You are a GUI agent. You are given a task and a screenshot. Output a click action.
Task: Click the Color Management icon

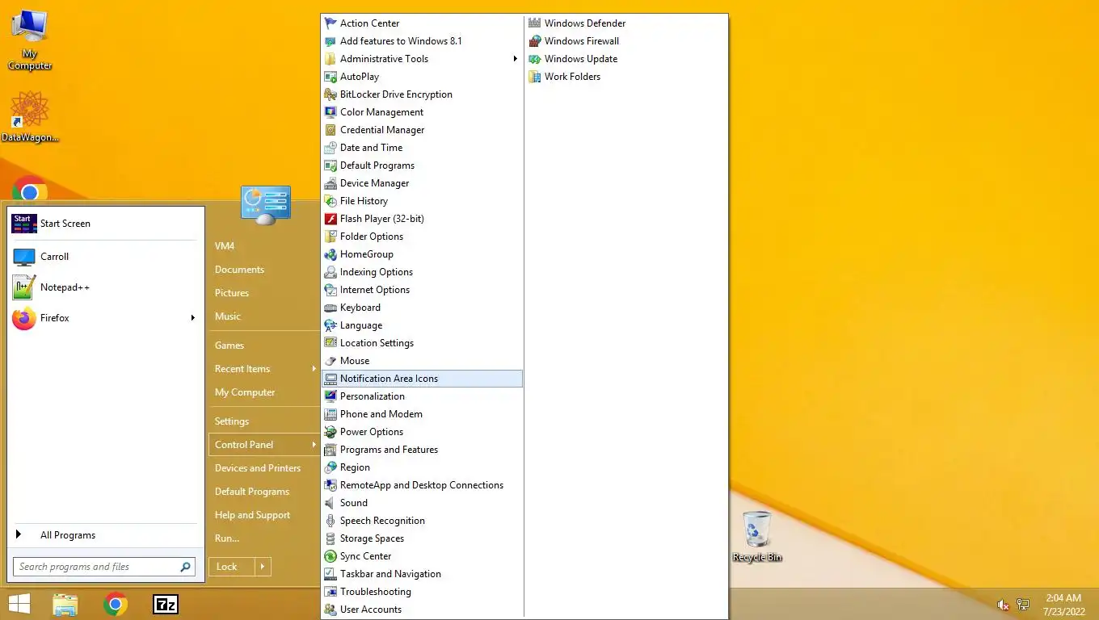coord(331,112)
